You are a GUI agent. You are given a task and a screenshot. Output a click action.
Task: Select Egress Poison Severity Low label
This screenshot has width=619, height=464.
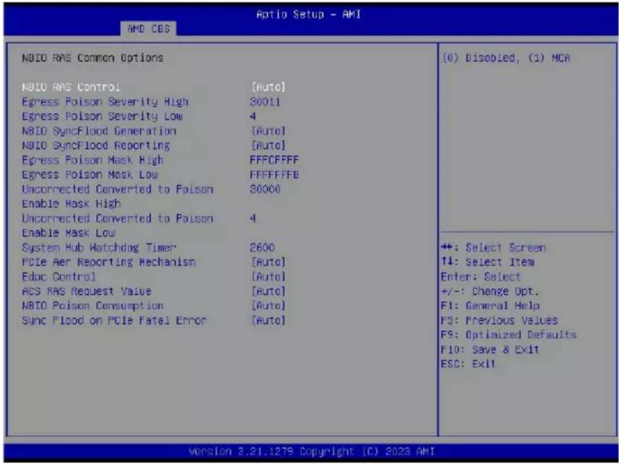102,116
